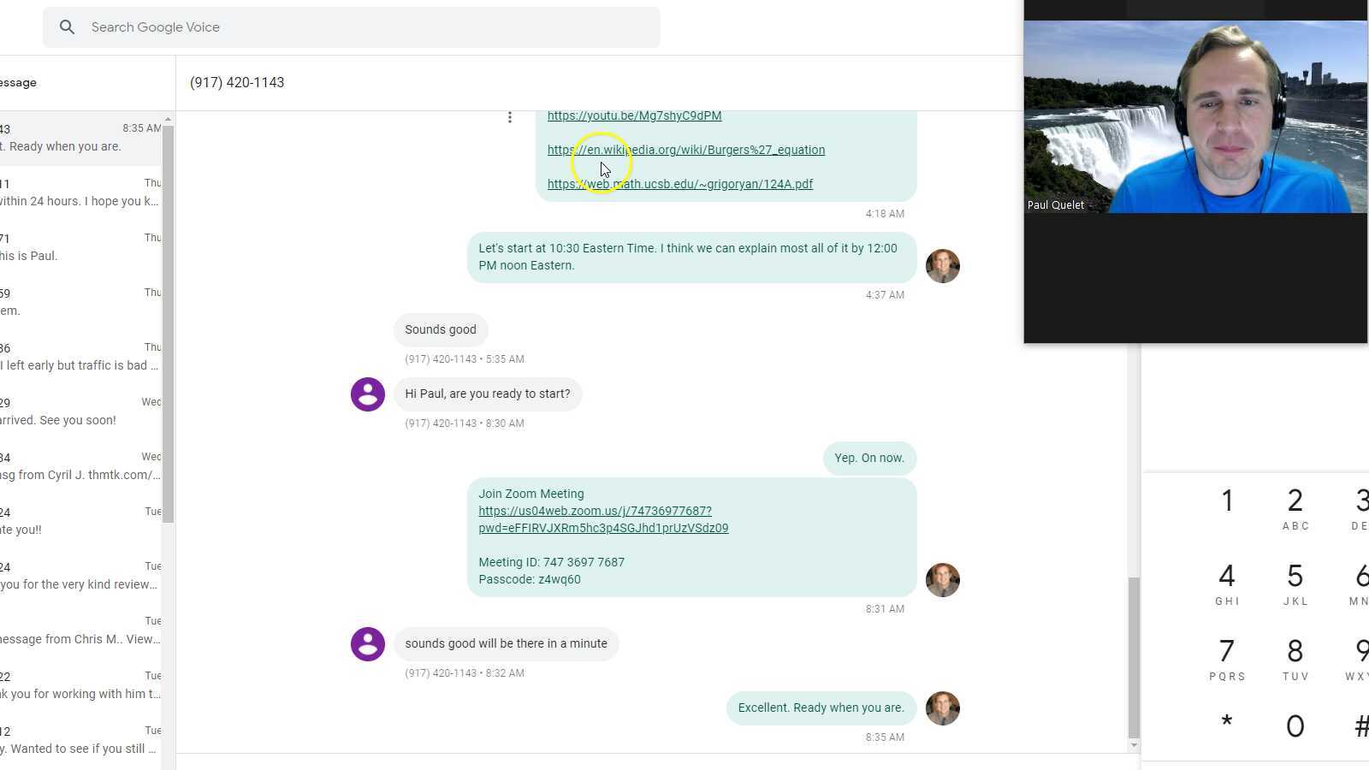Click the message thread vertical scrollbar
The height and width of the screenshot is (770, 1369).
click(x=1134, y=657)
